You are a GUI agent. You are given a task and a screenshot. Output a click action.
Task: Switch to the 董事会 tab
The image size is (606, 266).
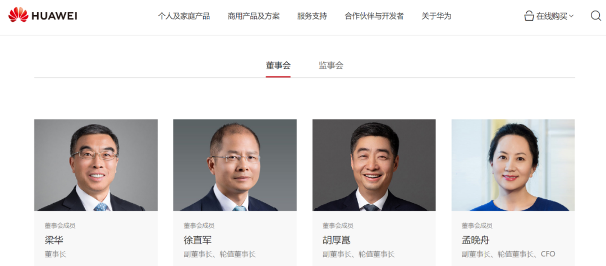278,65
